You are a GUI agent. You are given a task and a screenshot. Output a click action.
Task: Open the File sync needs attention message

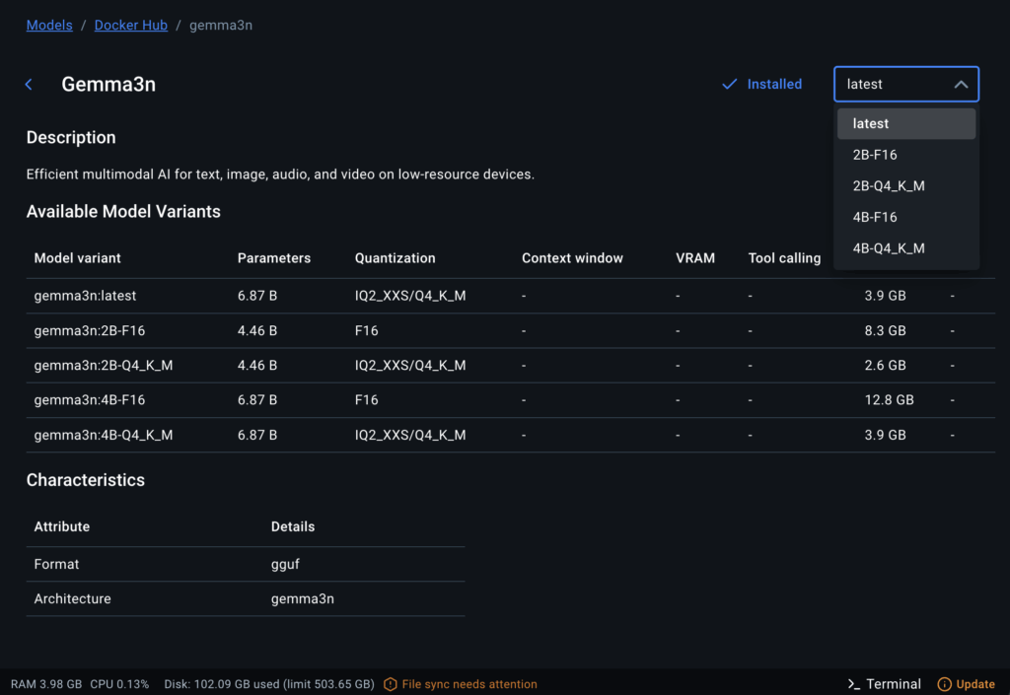469,684
